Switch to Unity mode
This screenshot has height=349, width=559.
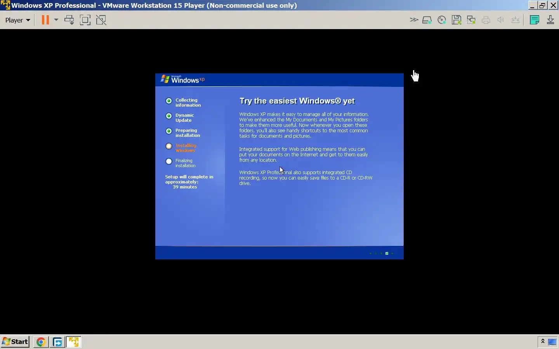101,20
